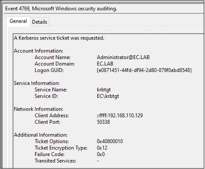Click the Client Address IP value
The width and height of the screenshot is (205, 169).
[x=120, y=116]
